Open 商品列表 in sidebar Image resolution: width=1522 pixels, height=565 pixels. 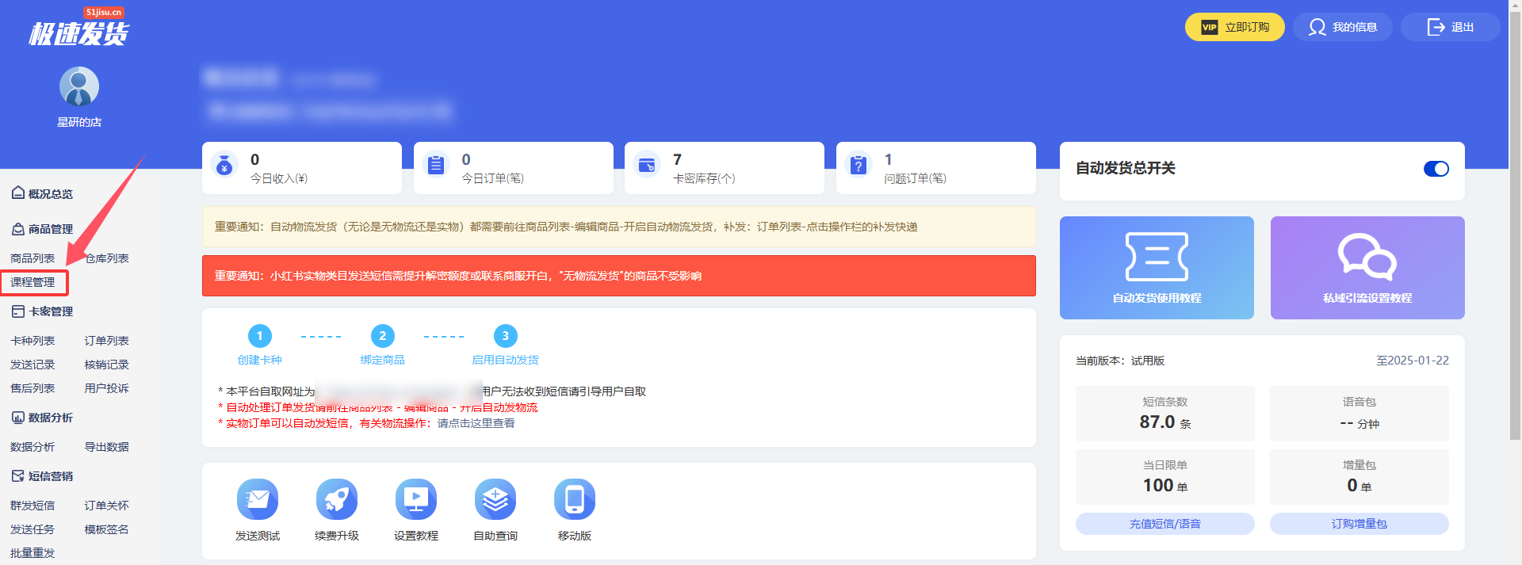click(33, 258)
